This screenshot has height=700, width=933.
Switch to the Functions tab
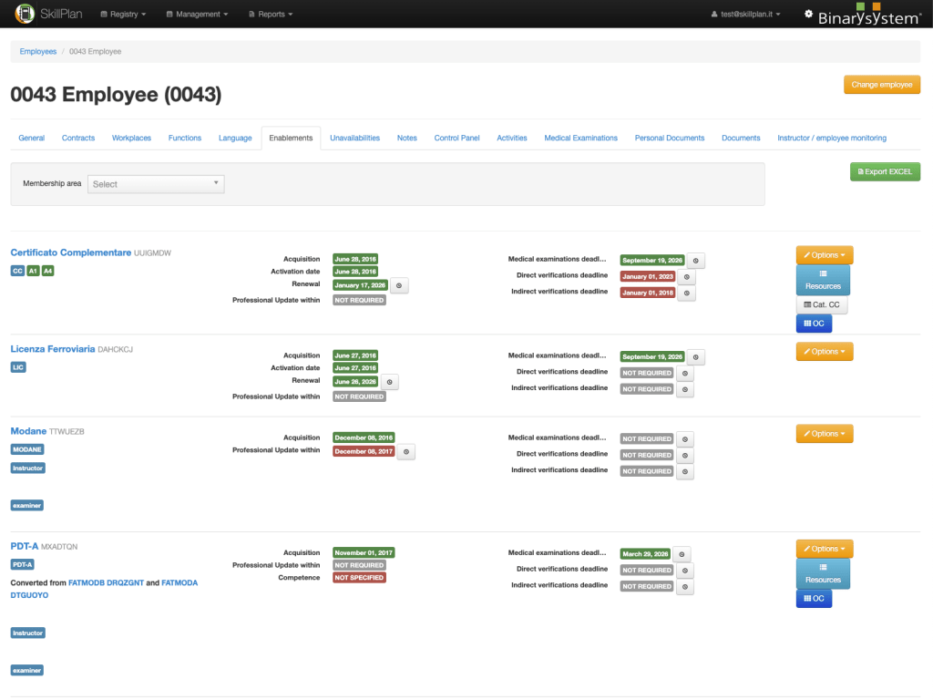click(x=184, y=139)
